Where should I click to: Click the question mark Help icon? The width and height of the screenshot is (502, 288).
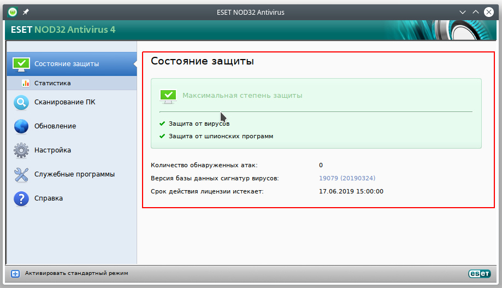(21, 198)
